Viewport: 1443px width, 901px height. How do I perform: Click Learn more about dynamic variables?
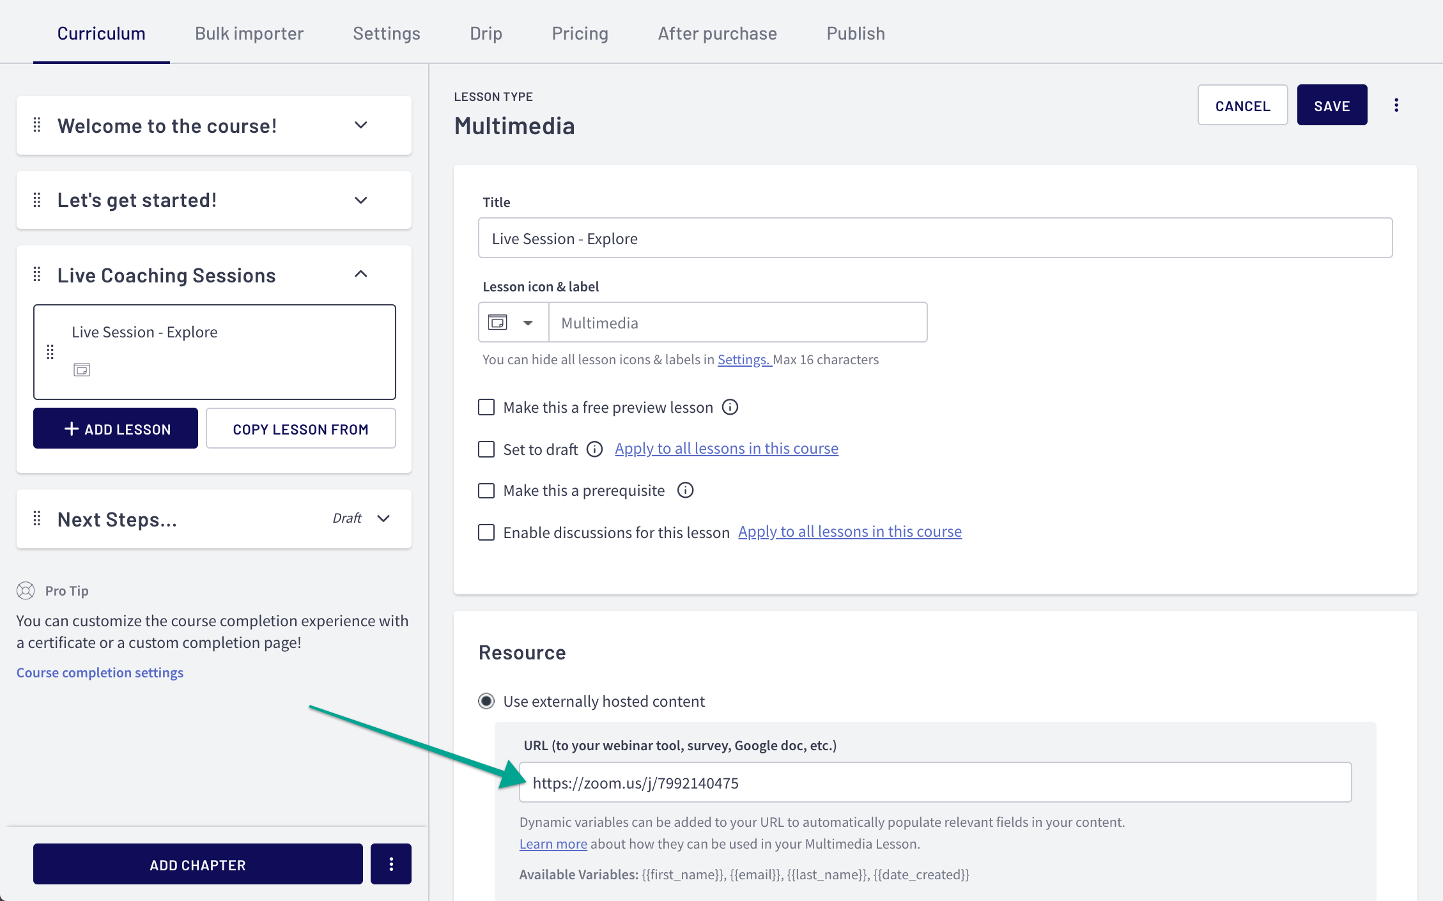pyautogui.click(x=553, y=843)
